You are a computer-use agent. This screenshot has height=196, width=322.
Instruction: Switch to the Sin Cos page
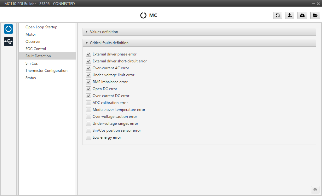[32, 63]
